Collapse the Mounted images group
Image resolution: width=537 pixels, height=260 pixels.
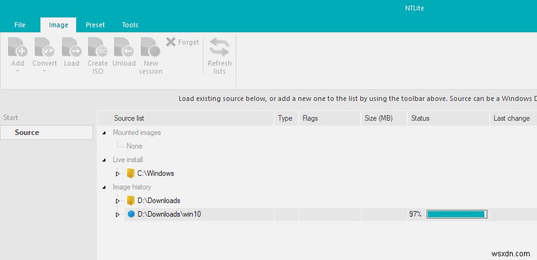point(104,132)
